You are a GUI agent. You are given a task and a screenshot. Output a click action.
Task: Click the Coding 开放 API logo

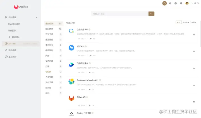coord(71,114)
